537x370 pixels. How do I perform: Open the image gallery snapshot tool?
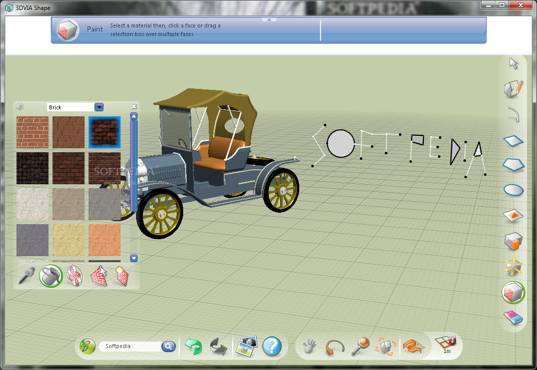[247, 347]
